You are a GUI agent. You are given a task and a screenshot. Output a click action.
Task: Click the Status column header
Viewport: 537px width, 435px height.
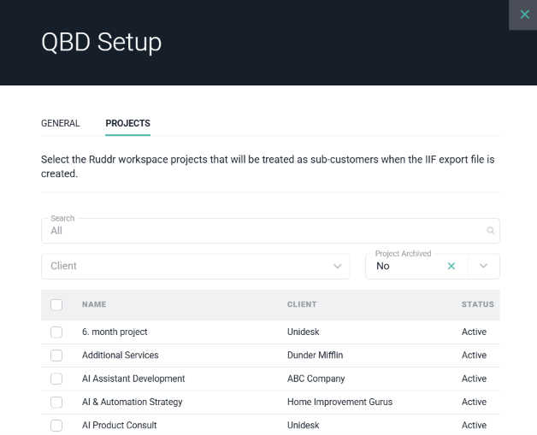(478, 304)
